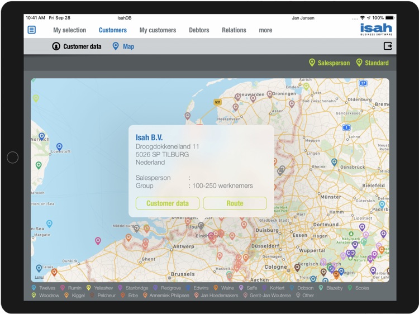Click the map marker near Lowestoft
The width and height of the screenshot is (419, 314).
59,147
